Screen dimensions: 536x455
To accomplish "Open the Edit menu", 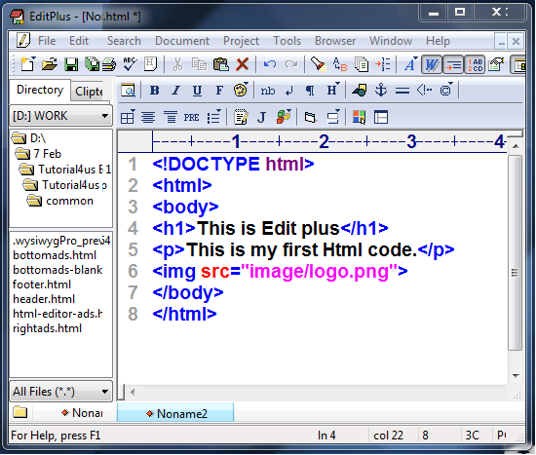I will [x=79, y=41].
